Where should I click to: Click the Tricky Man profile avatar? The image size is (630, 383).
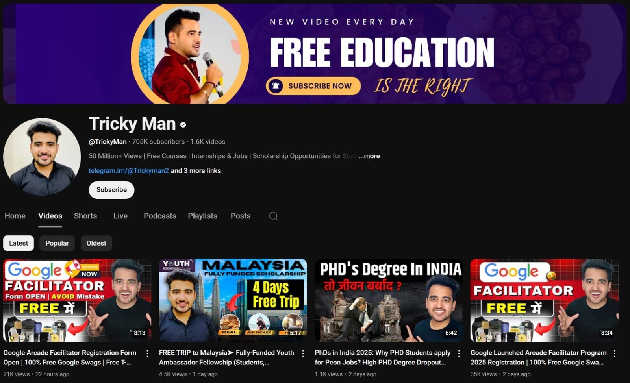point(42,157)
